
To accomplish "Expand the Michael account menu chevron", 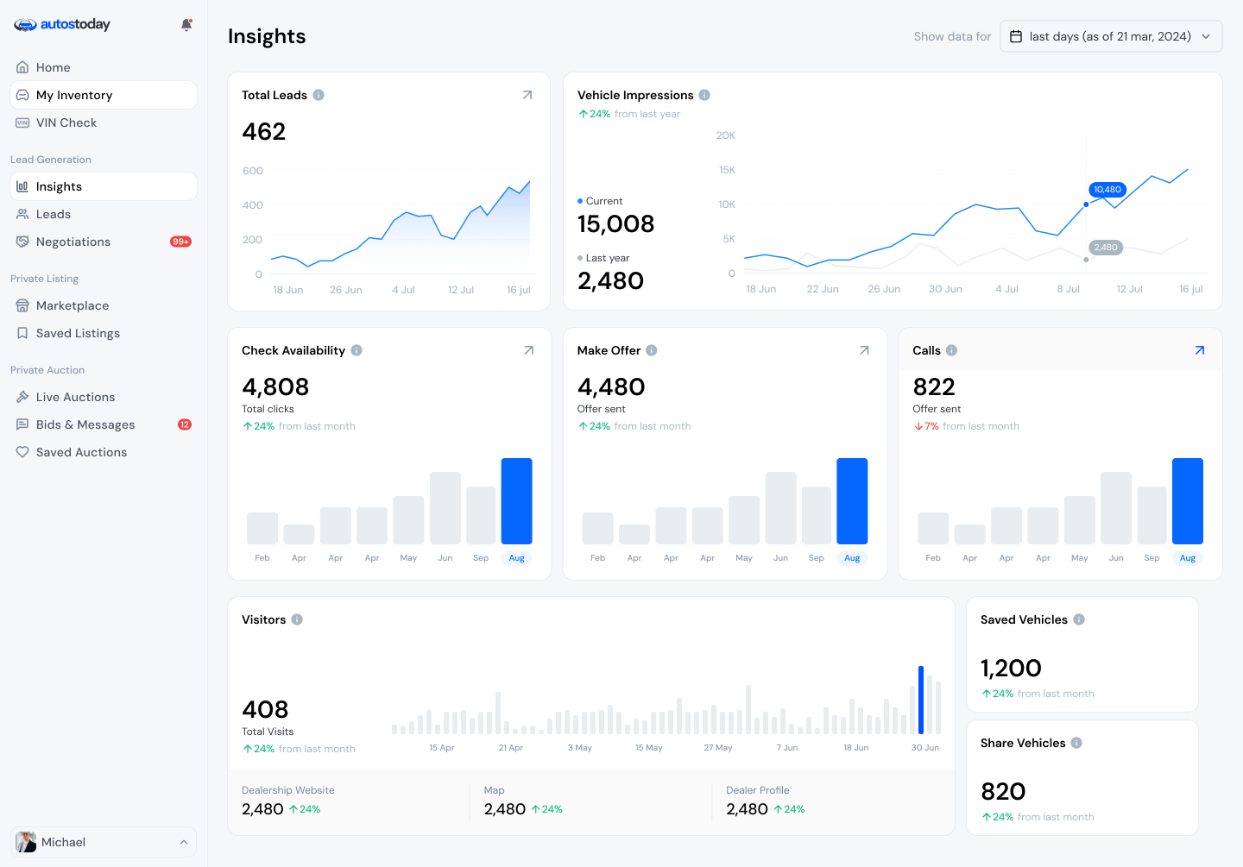I will [184, 842].
